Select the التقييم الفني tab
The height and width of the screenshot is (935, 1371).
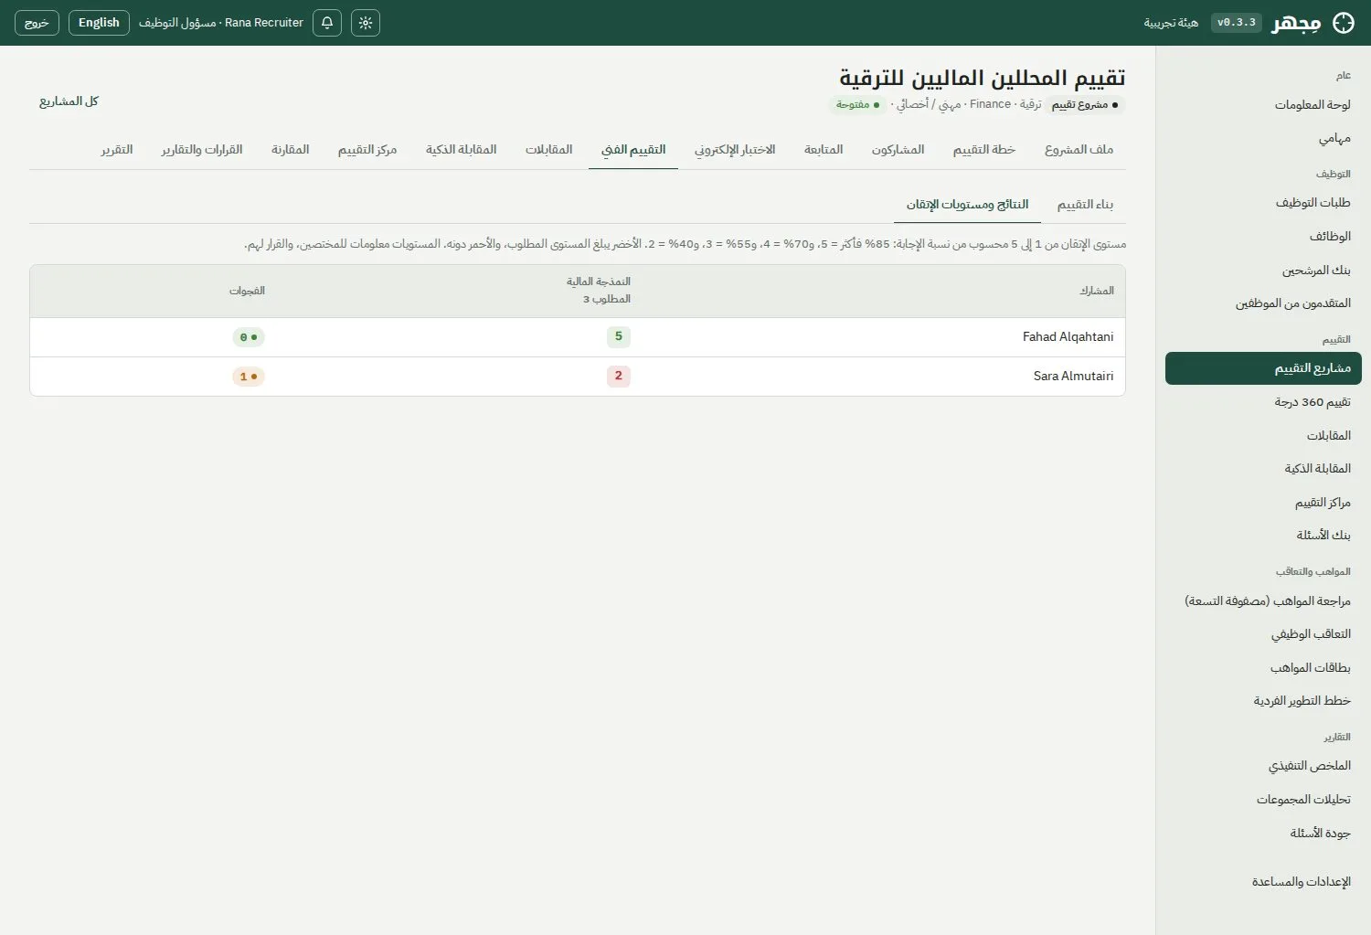tap(633, 150)
